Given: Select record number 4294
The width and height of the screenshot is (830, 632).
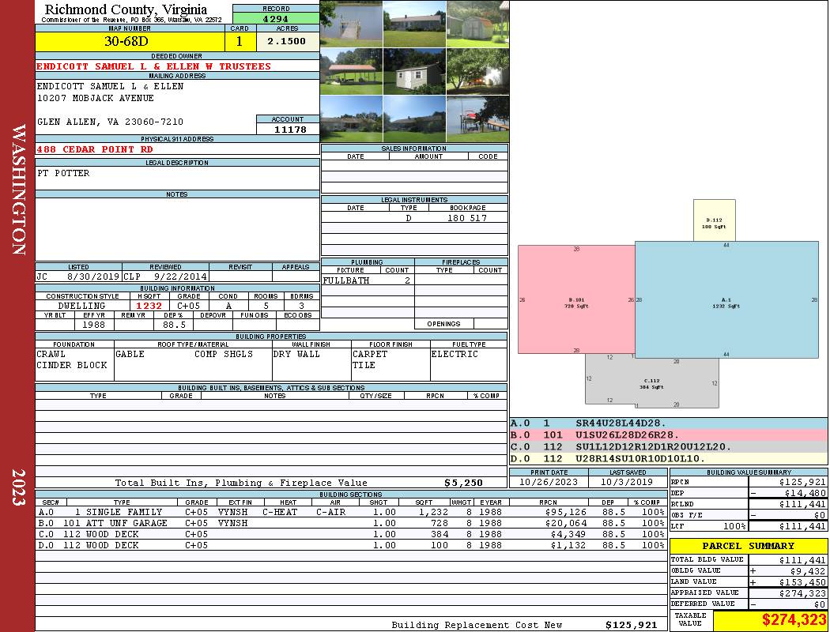Looking at the screenshot, I should point(276,18).
